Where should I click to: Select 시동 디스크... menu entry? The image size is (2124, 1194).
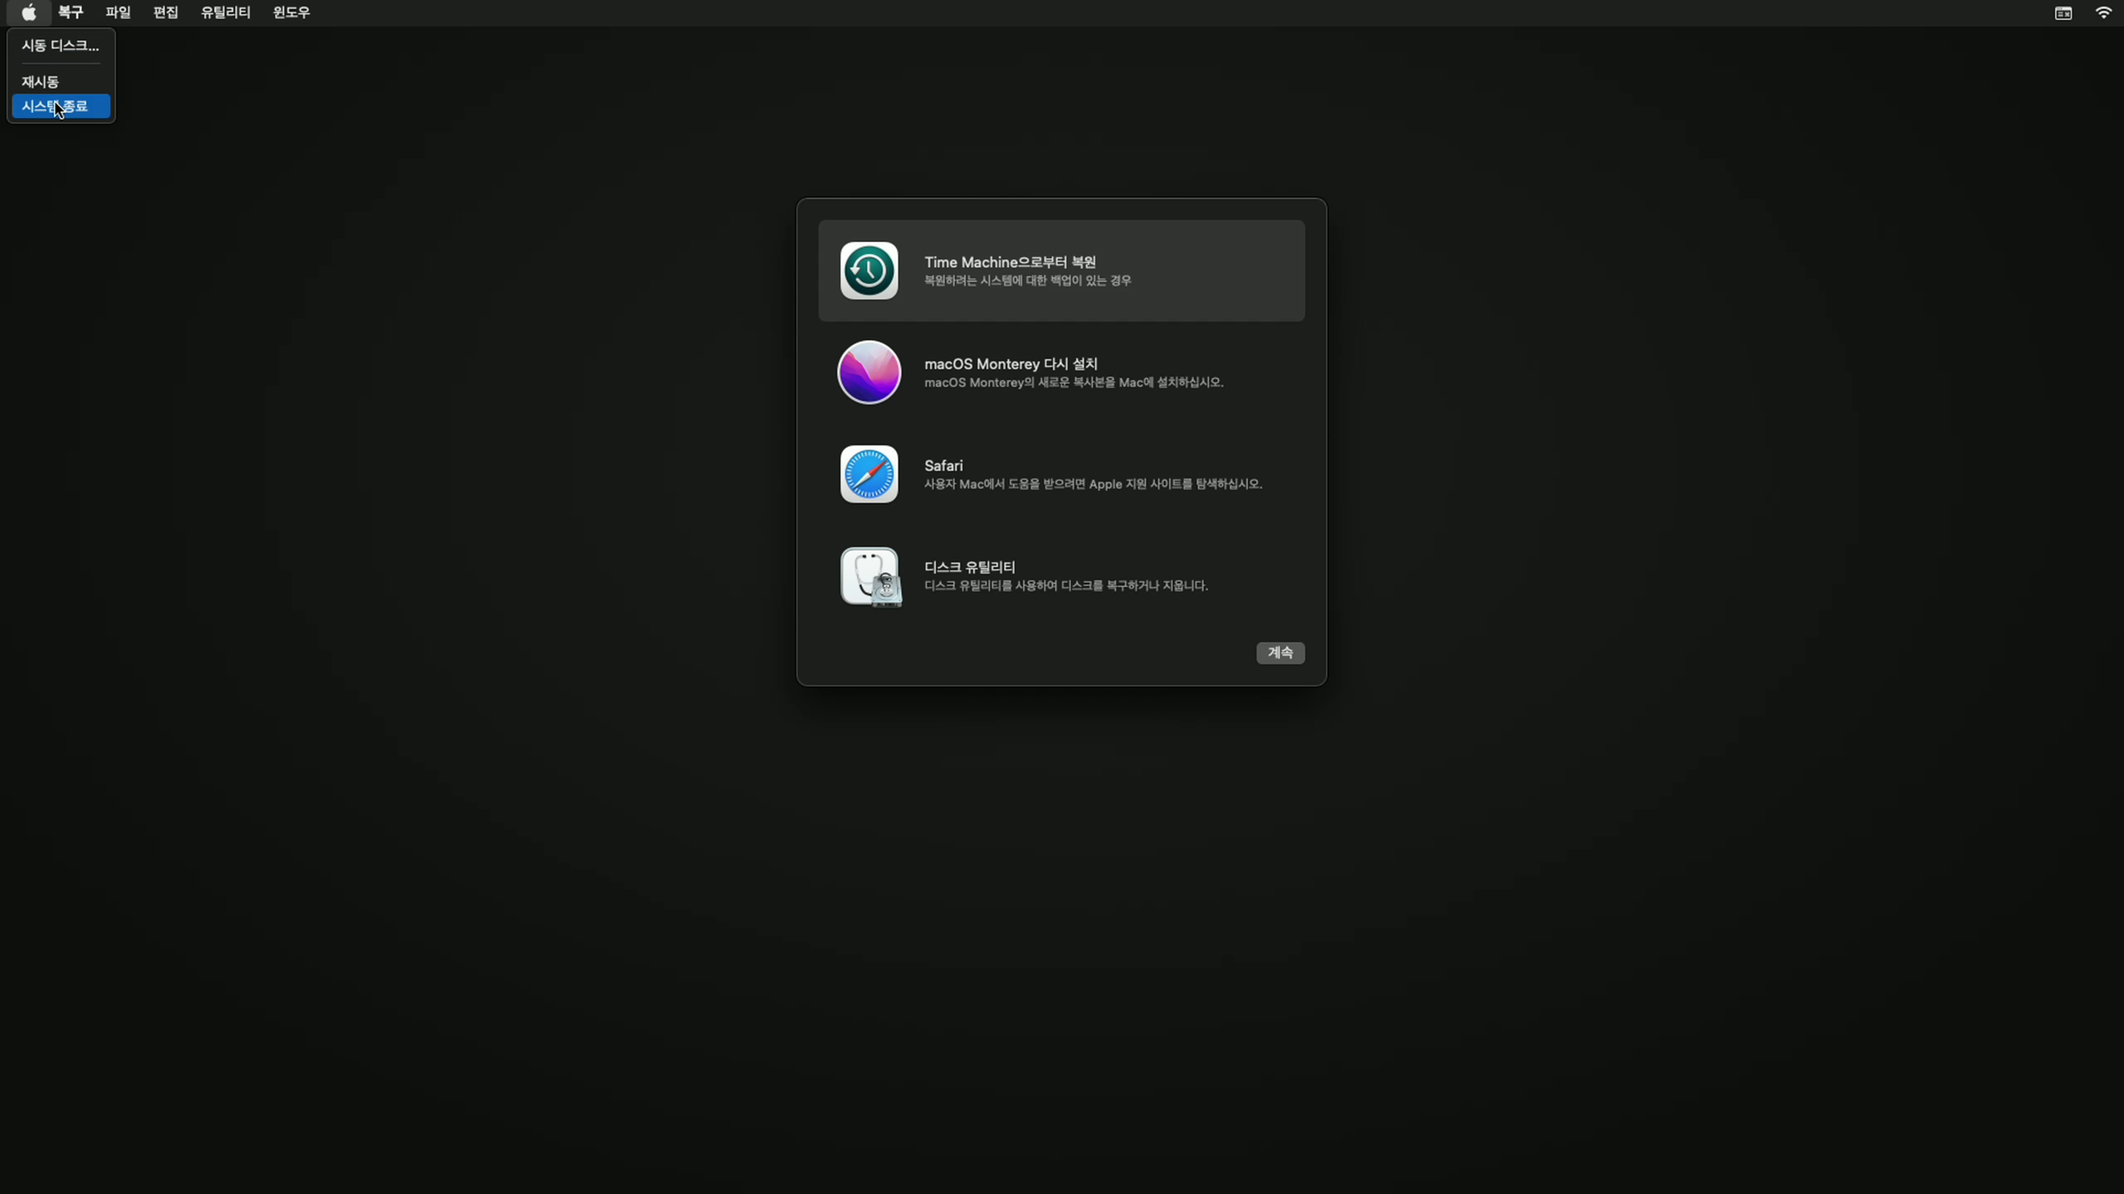pos(60,46)
